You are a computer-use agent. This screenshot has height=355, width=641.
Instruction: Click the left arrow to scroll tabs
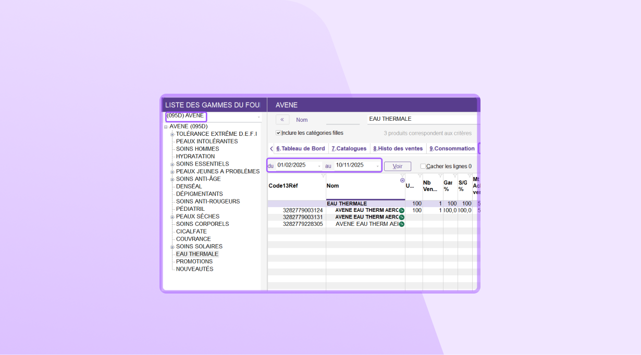pos(272,149)
